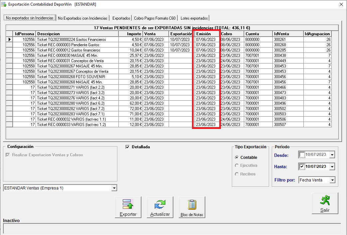Click IdVenta cell 300507
Viewport: 347px width, 235px height.
point(288,124)
